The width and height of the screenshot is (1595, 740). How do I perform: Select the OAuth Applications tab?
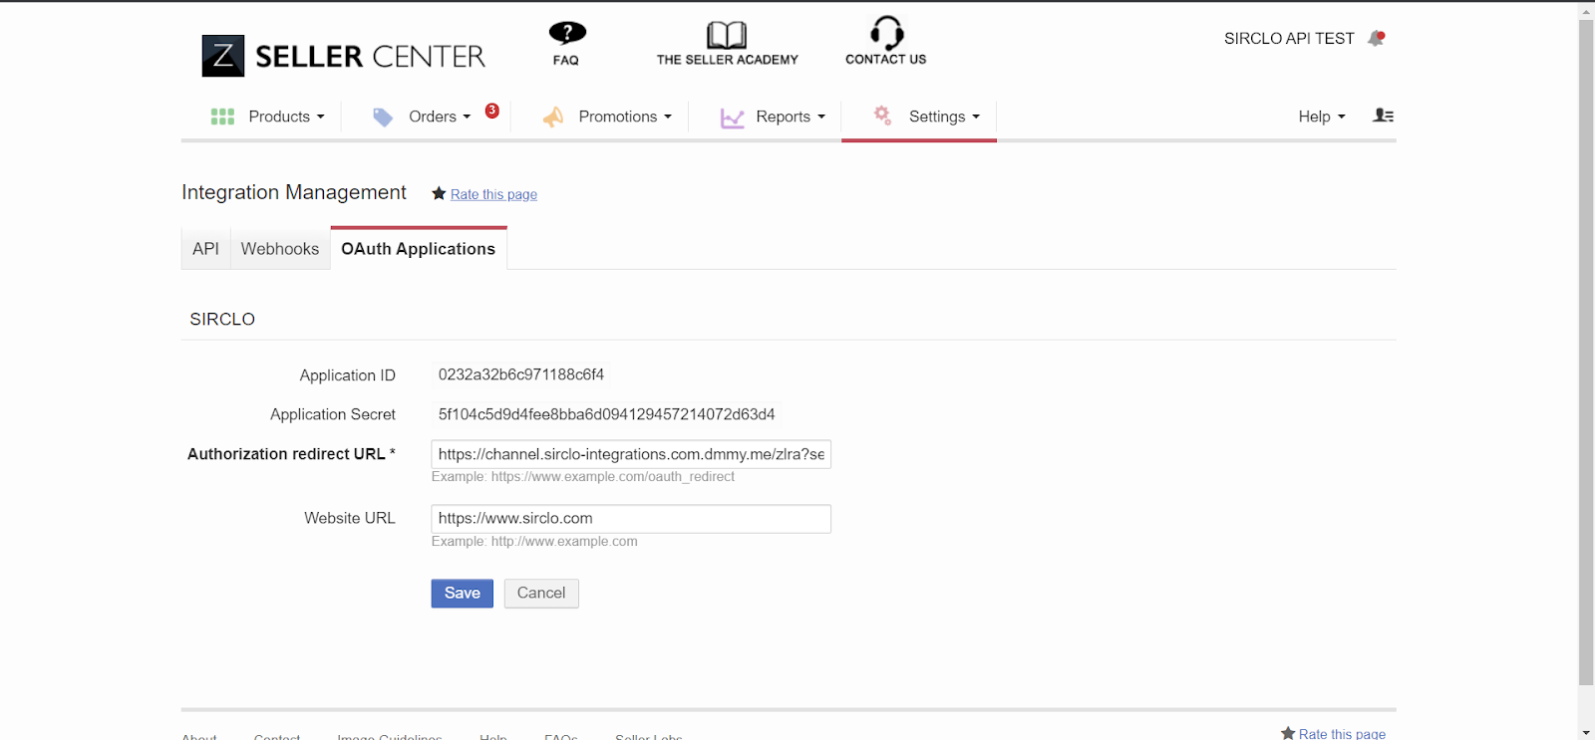coord(419,249)
